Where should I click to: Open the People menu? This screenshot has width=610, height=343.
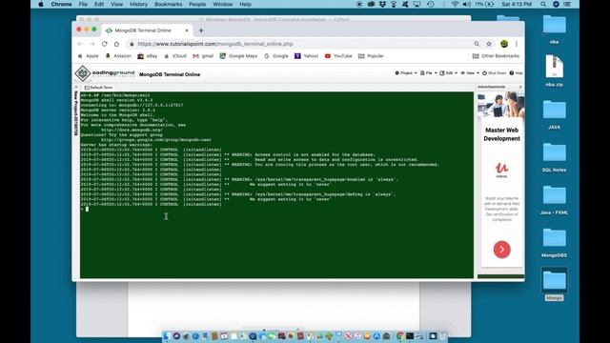pyautogui.click(x=197, y=4)
